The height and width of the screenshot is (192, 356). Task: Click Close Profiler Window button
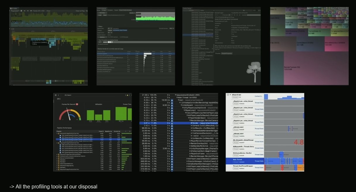(125, 10)
